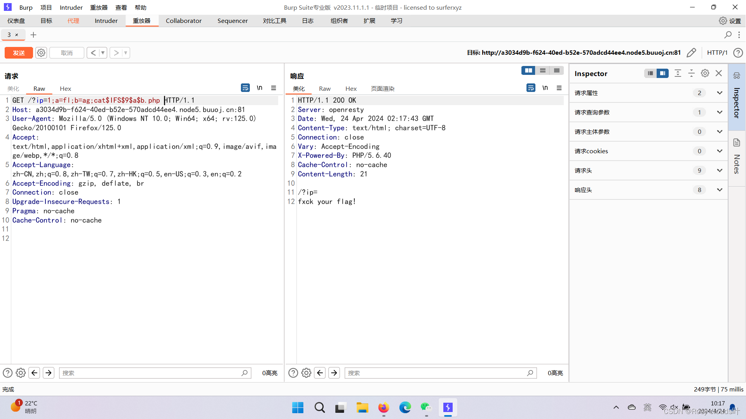Viewport: 746px width, 419px height.
Task: Switch to top-bottom stacked layout view
Action: [543, 70]
